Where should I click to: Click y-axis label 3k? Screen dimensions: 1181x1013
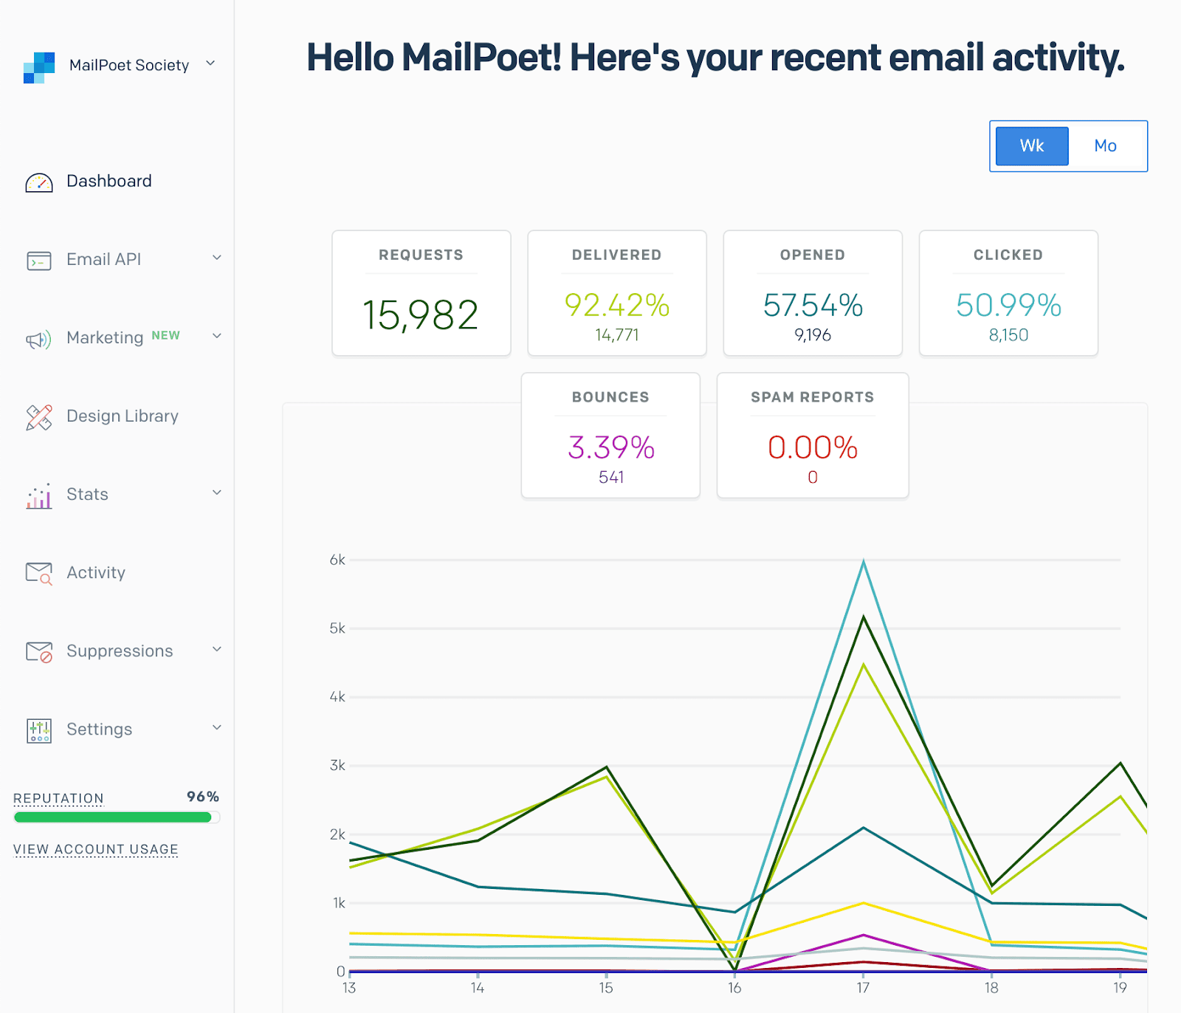[337, 766]
